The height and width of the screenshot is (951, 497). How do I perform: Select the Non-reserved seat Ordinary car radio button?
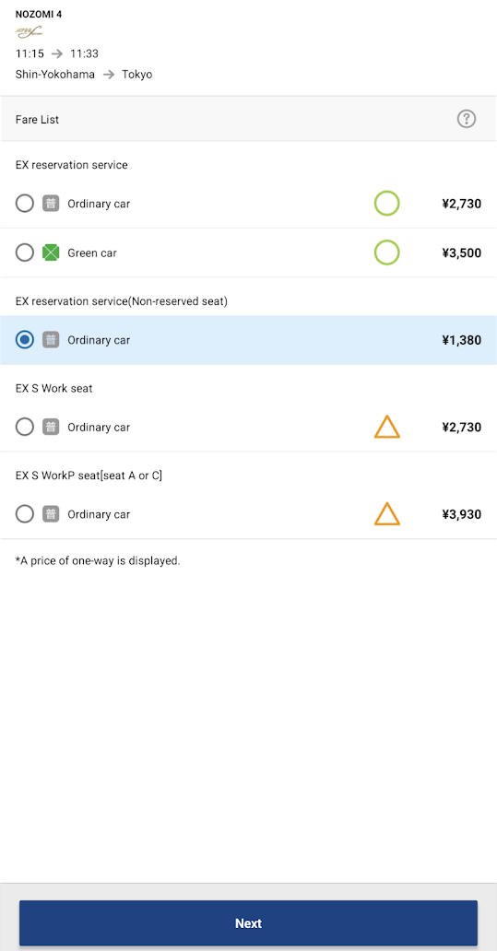click(x=24, y=340)
